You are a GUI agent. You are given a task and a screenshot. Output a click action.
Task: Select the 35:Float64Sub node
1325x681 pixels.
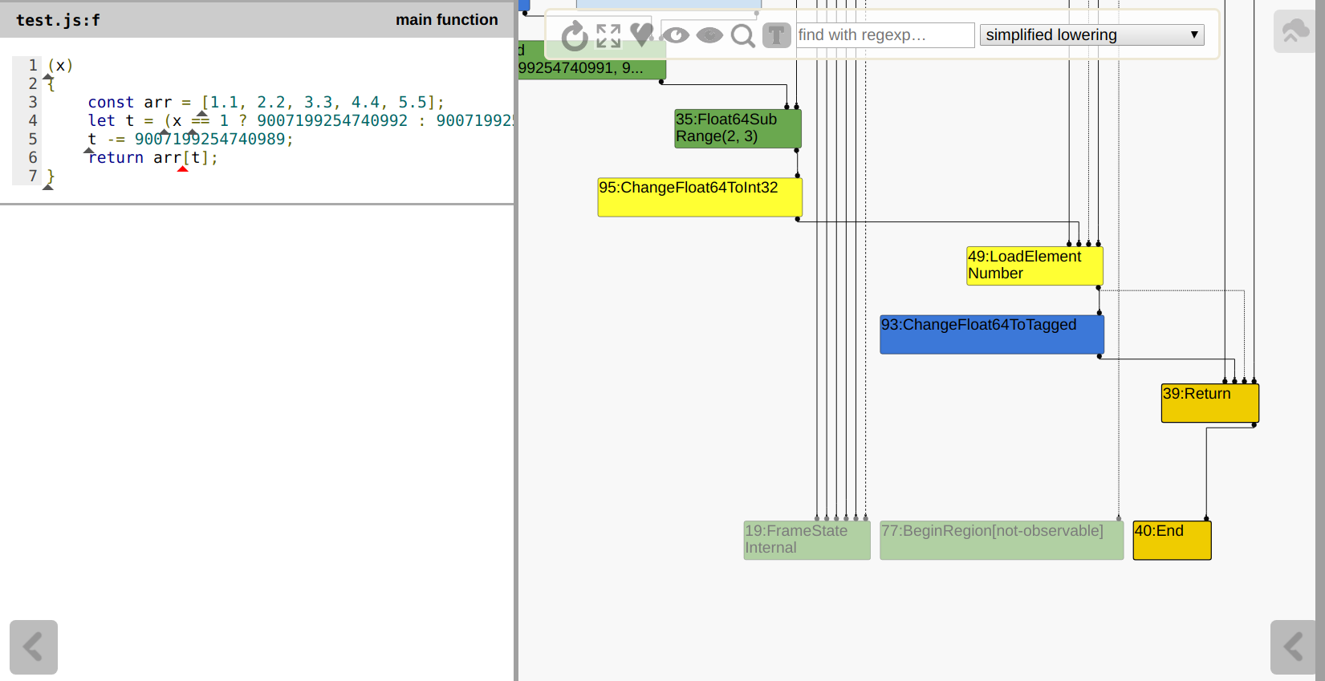pos(738,128)
